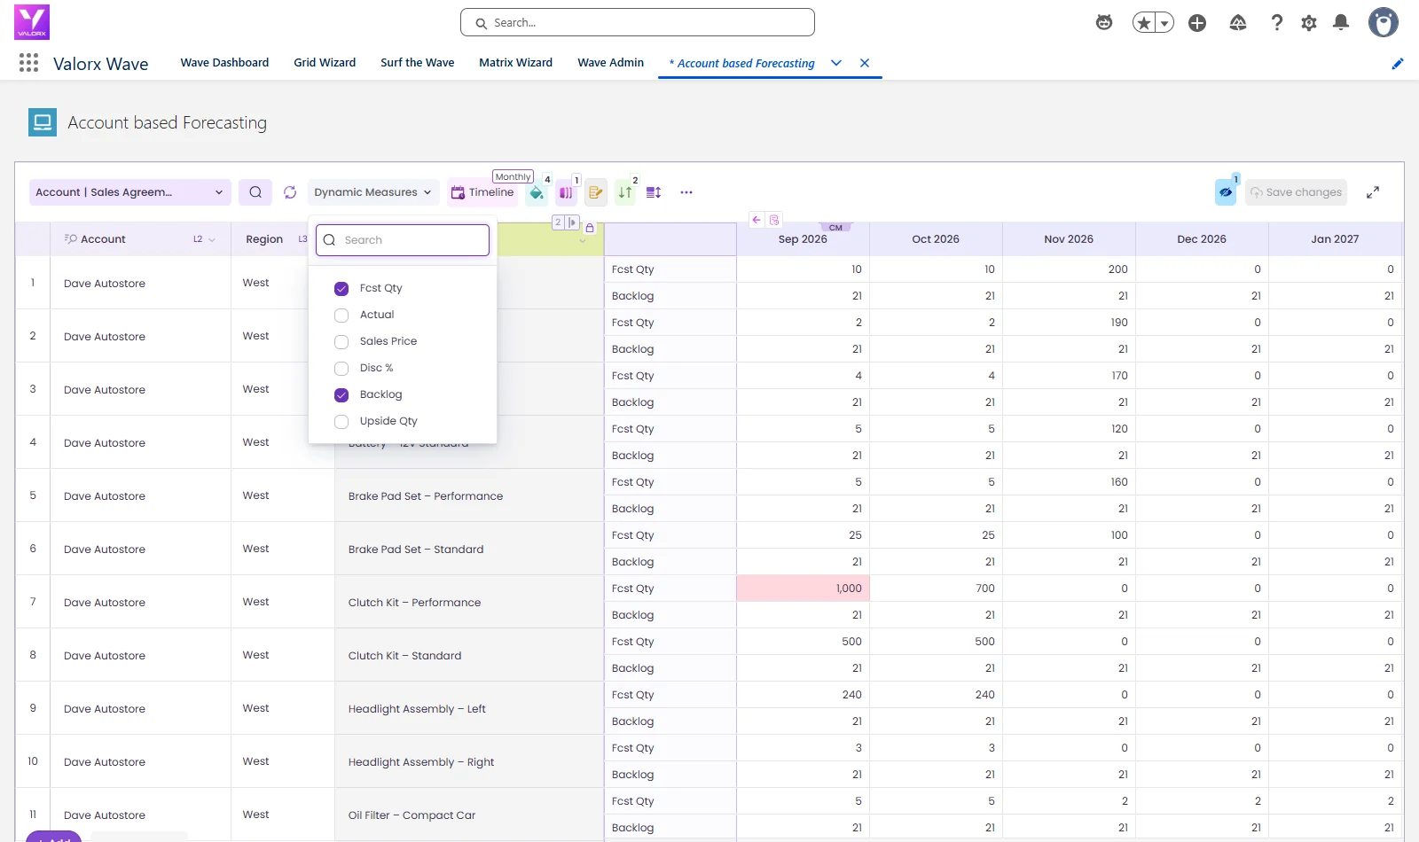Click the Monthly period badge
The height and width of the screenshot is (842, 1419).
point(514,176)
